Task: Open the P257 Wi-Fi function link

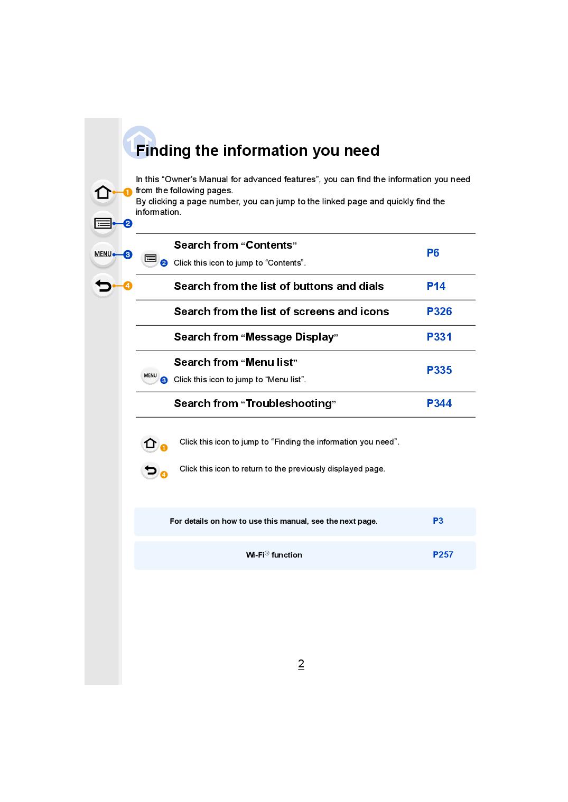Action: tap(443, 554)
